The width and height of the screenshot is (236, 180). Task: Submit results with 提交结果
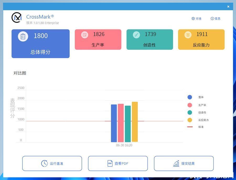(184, 163)
